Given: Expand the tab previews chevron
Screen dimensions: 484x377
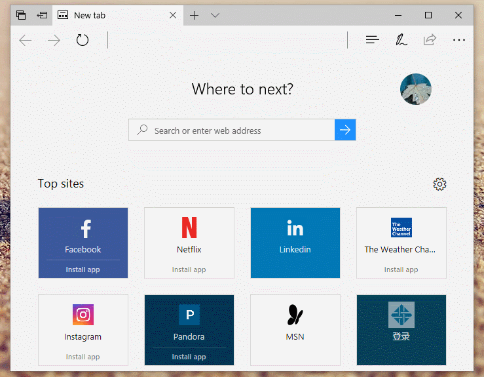Looking at the screenshot, I should click(215, 15).
